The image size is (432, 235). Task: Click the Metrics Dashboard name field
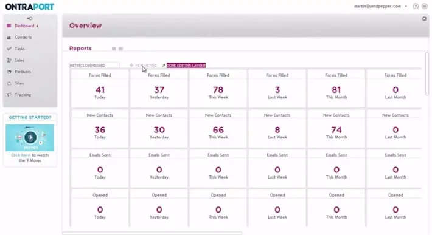pyautogui.click(x=94, y=66)
